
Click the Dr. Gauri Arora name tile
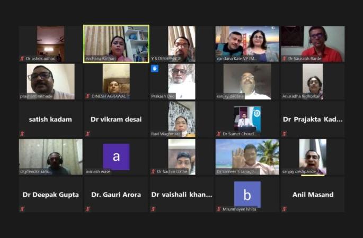coord(116,195)
